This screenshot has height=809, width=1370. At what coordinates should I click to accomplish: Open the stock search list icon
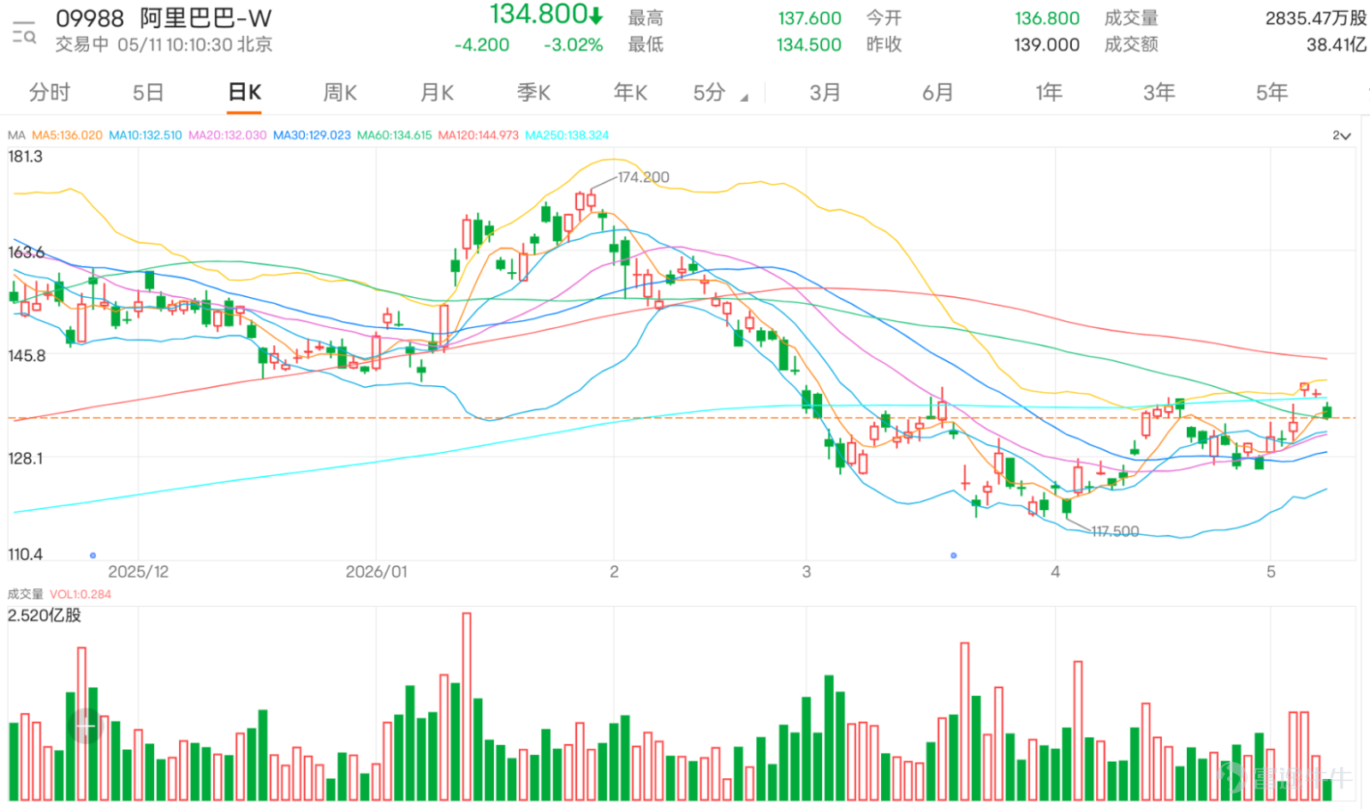click(24, 33)
